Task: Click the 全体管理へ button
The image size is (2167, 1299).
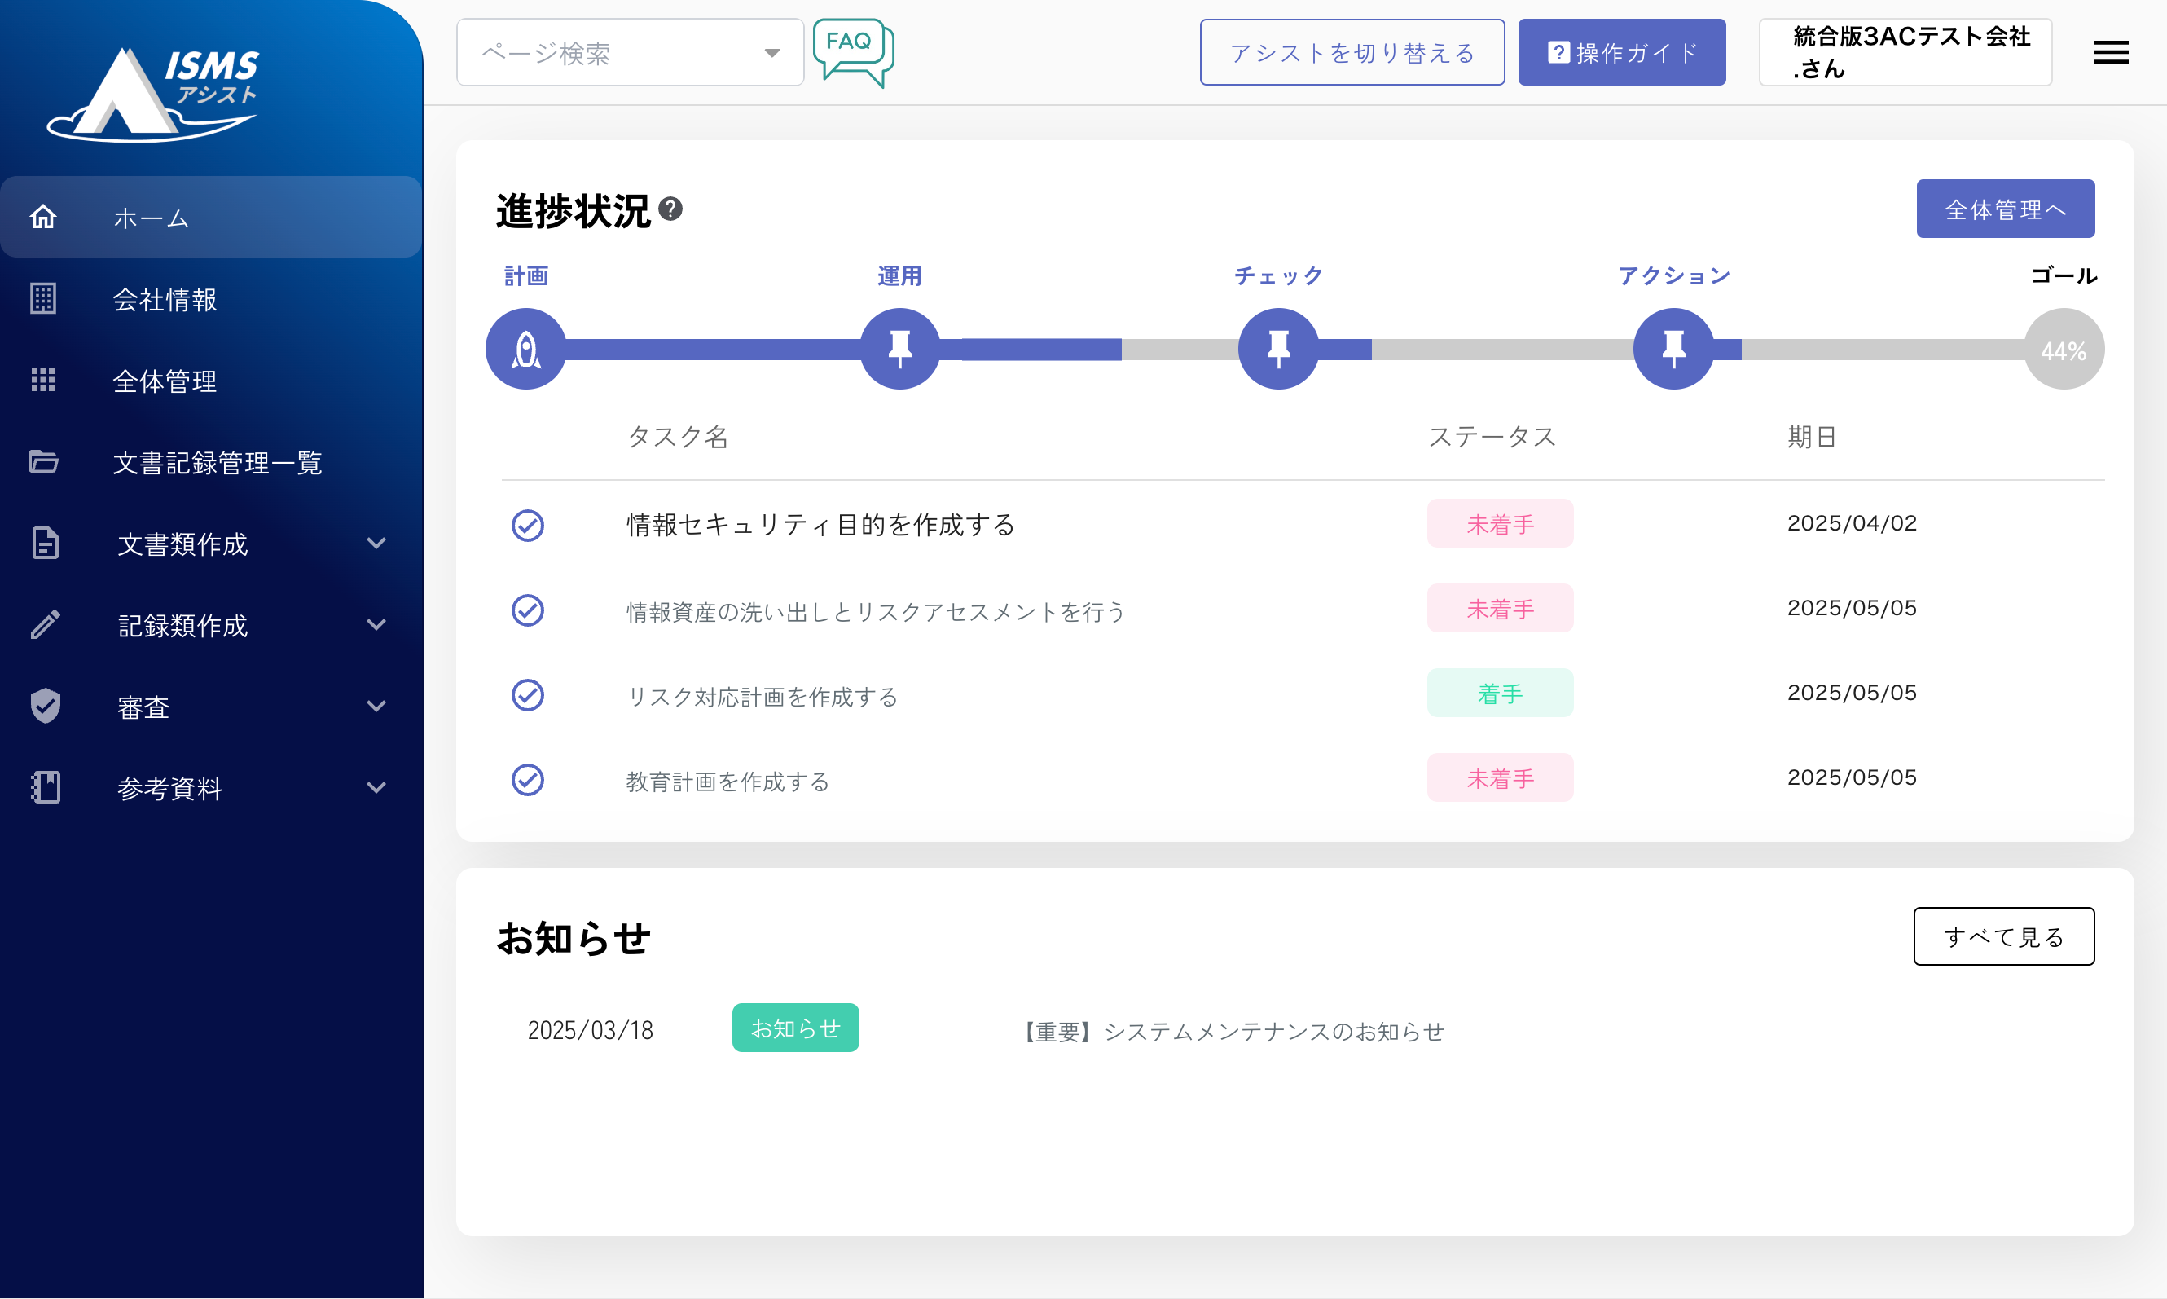Action: coord(2004,209)
